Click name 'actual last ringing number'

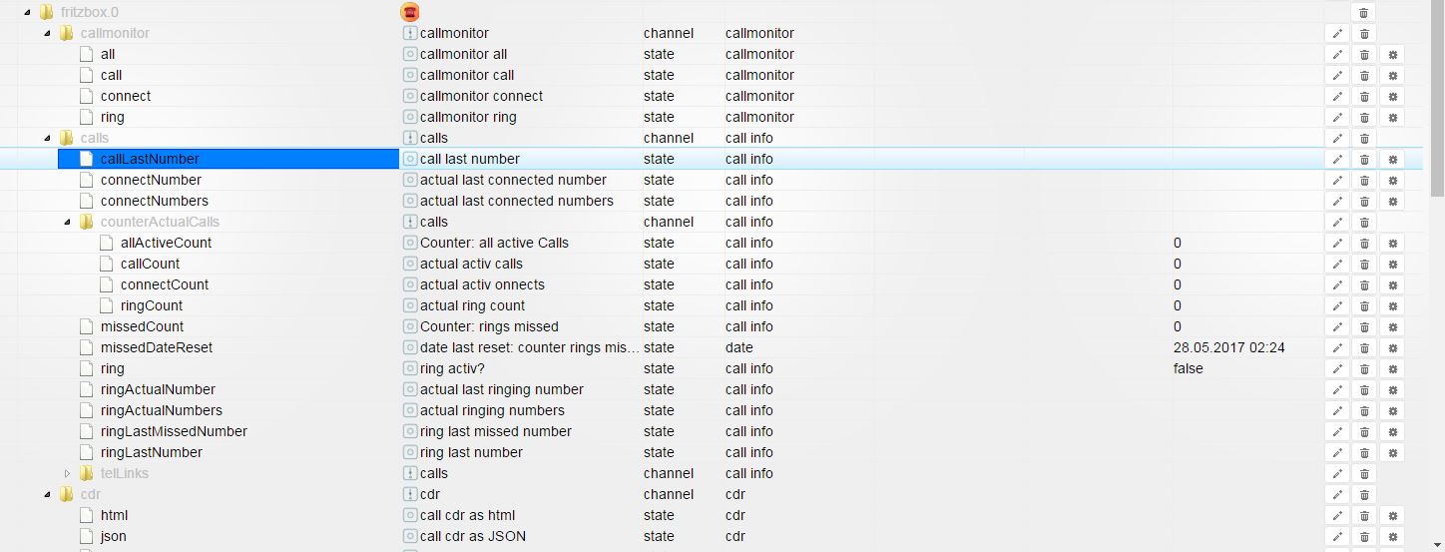coord(502,389)
